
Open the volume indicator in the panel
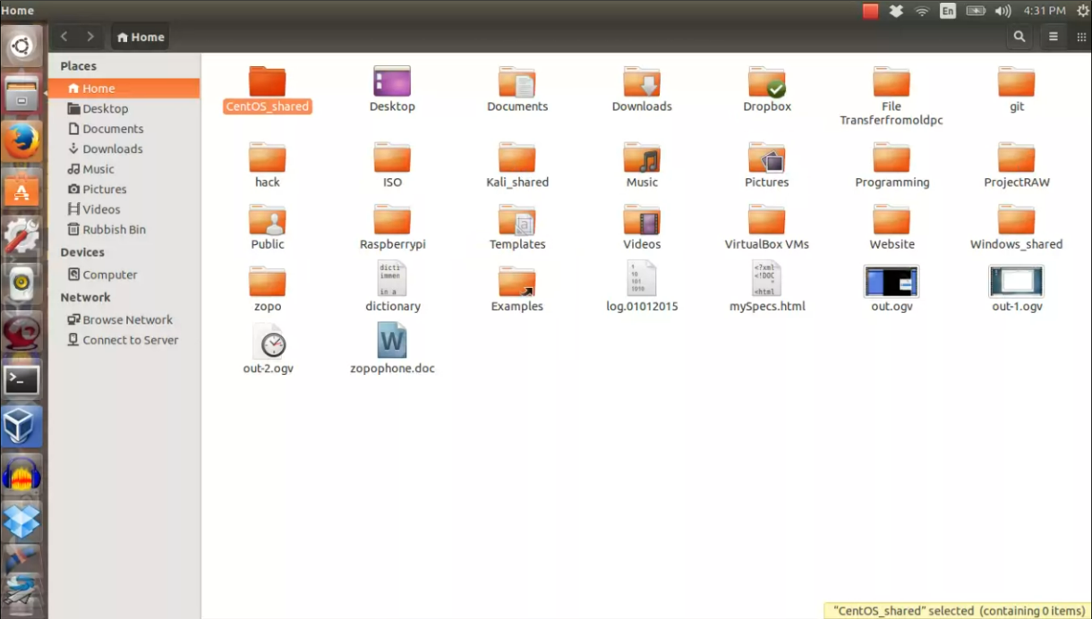click(x=1002, y=11)
